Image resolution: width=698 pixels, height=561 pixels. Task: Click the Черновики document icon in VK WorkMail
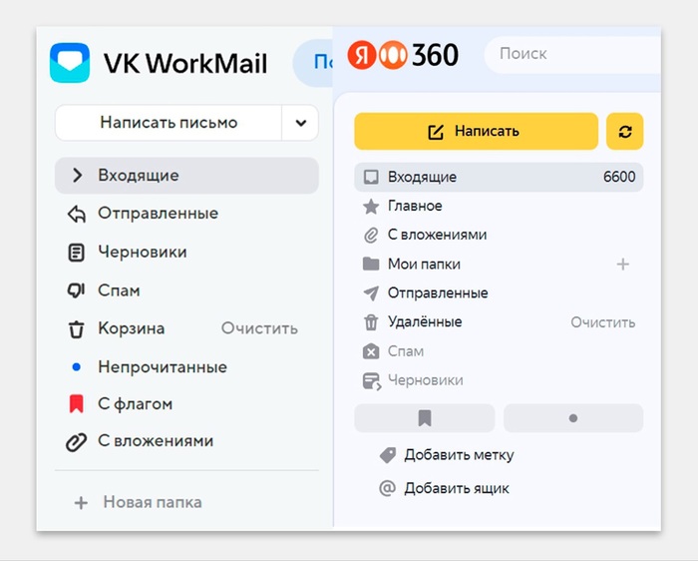pos(76,253)
